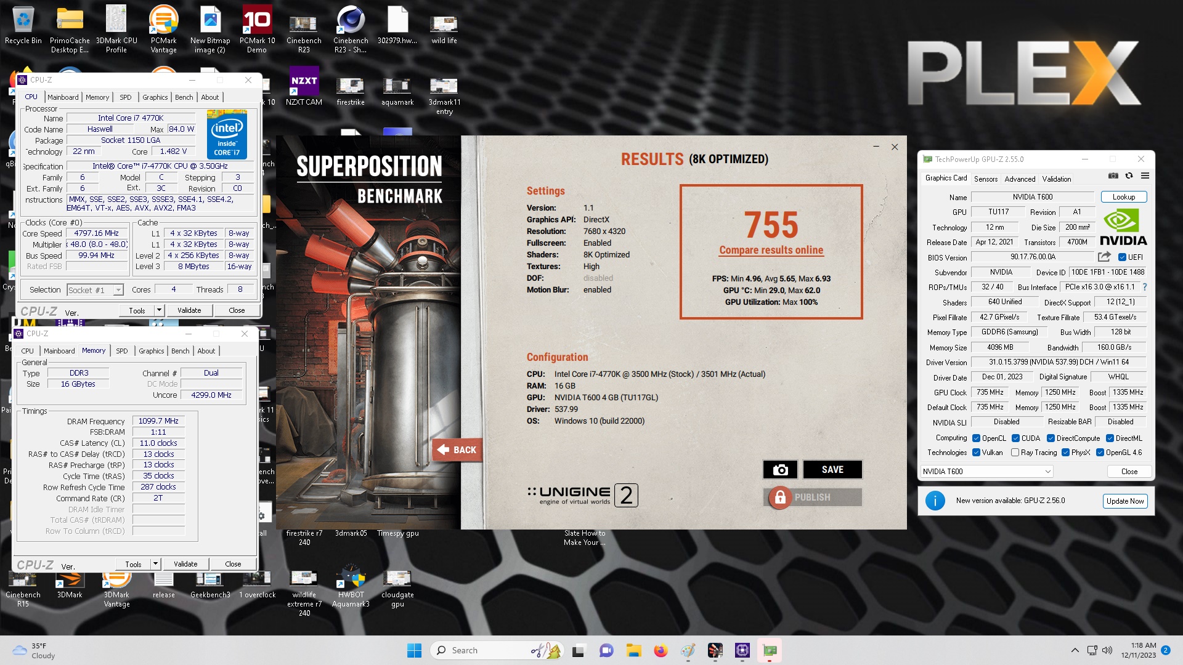Click Compare results online link

tap(771, 250)
